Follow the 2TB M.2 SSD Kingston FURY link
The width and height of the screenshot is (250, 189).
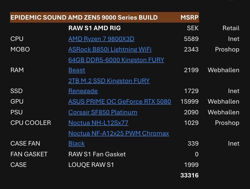[x=109, y=81]
